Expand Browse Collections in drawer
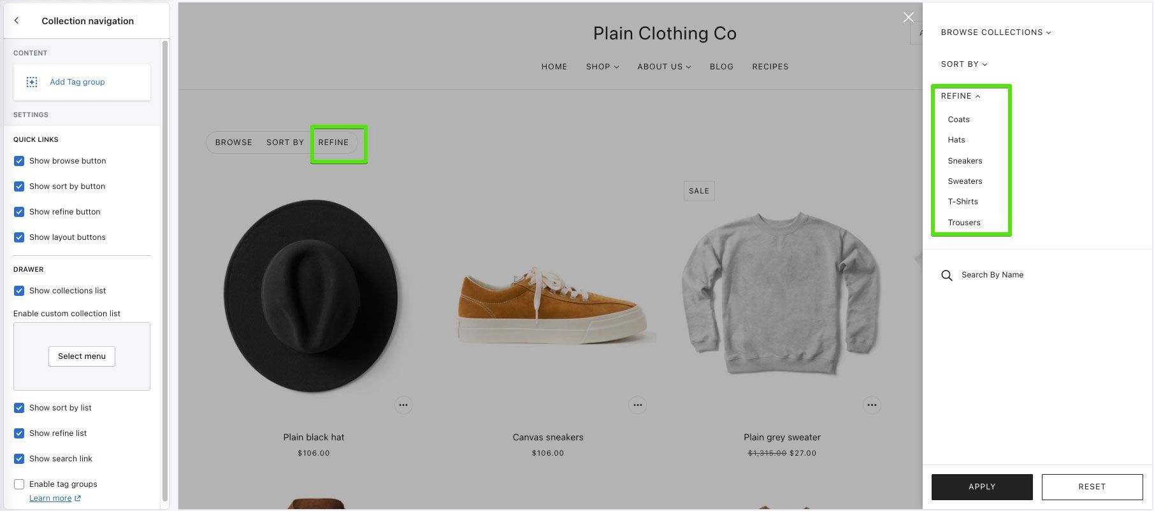This screenshot has width=1154, height=511. 996,32
